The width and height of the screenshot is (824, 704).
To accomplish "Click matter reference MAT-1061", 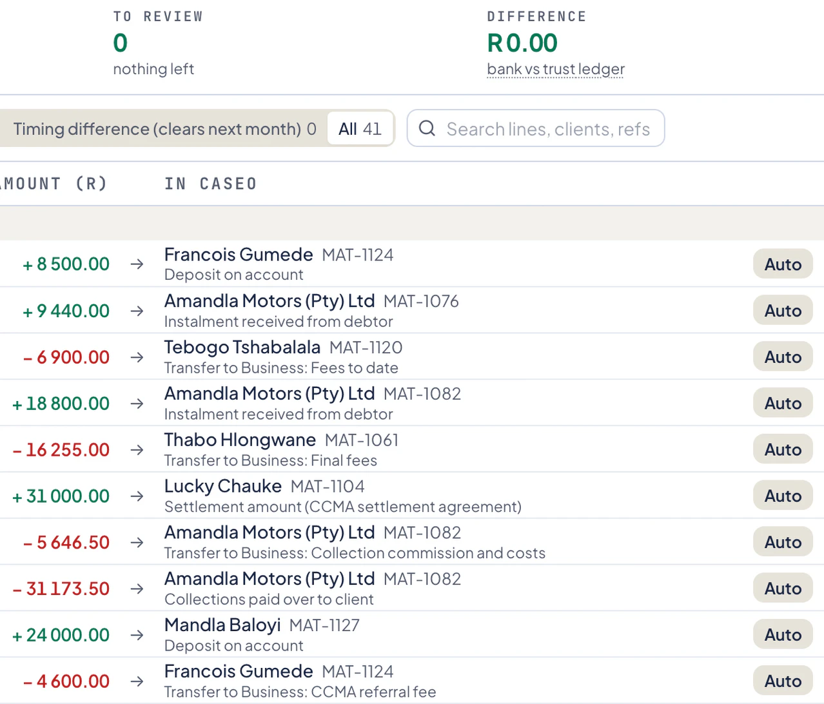I will [x=362, y=440].
